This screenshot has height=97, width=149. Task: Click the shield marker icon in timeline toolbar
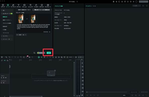53,57
